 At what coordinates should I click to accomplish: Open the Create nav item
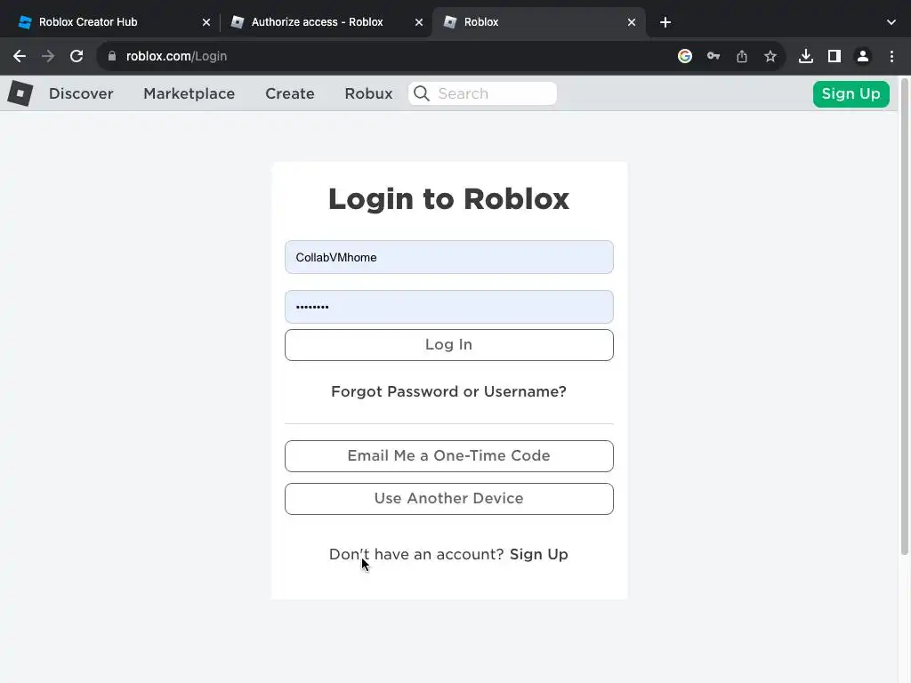290,93
